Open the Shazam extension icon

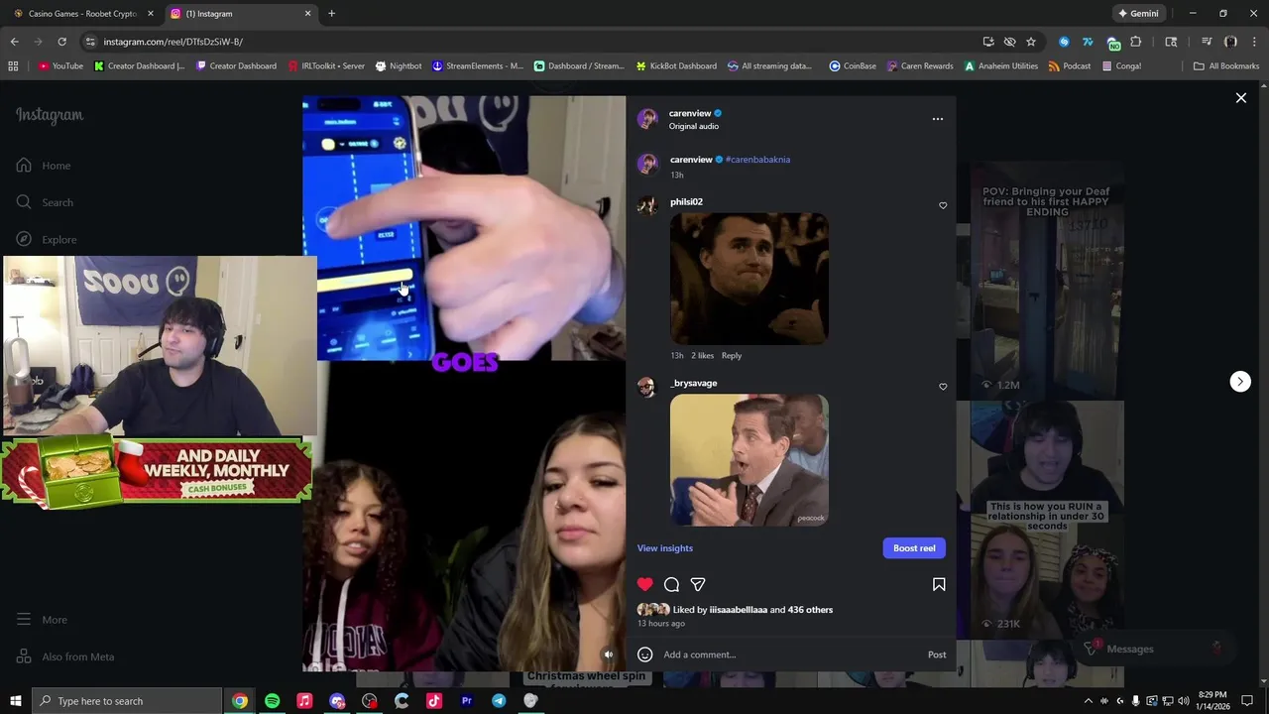(1064, 42)
